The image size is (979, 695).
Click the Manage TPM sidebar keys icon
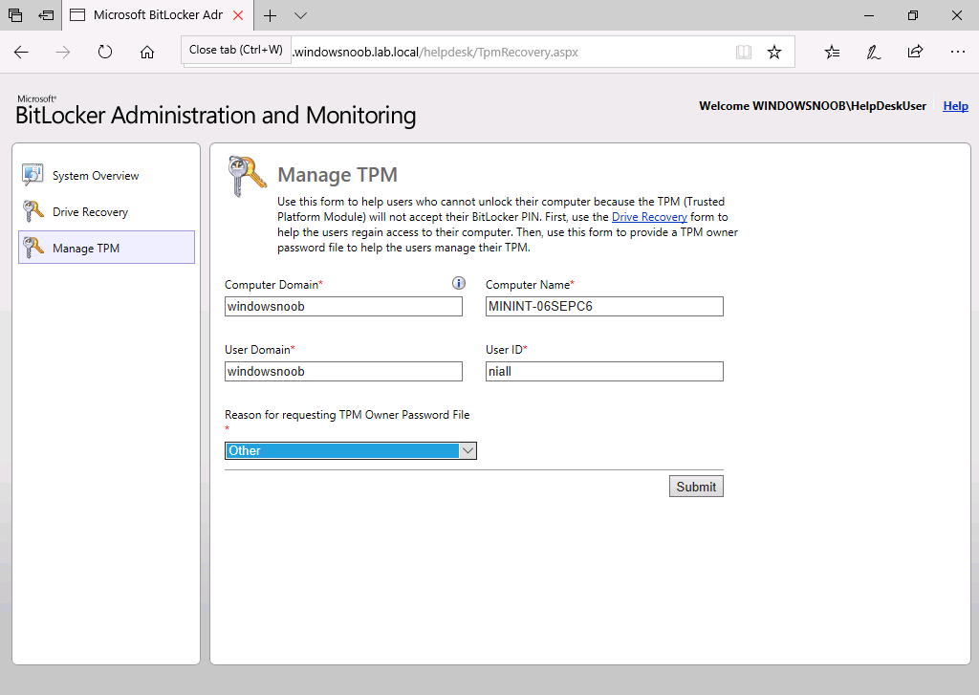[x=33, y=248]
